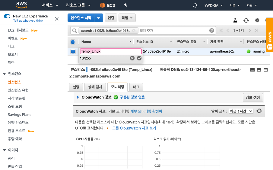Go to last results page
The height and width of the screenshot is (170, 273).
coord(256,31)
